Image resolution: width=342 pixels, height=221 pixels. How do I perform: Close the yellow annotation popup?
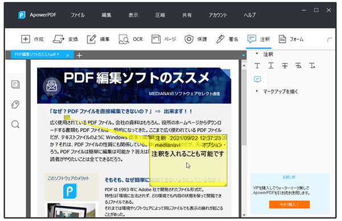tap(224, 137)
